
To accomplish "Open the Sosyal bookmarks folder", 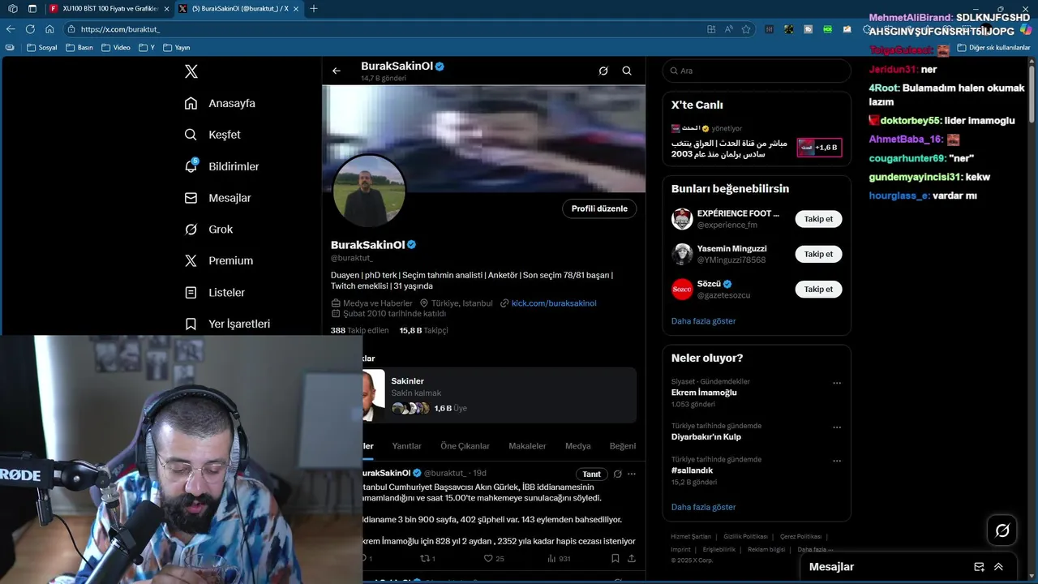I will point(42,48).
